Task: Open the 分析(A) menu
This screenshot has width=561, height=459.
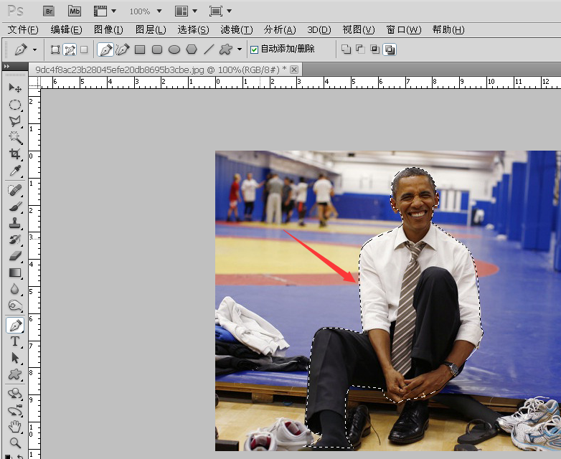Action: 280,29
